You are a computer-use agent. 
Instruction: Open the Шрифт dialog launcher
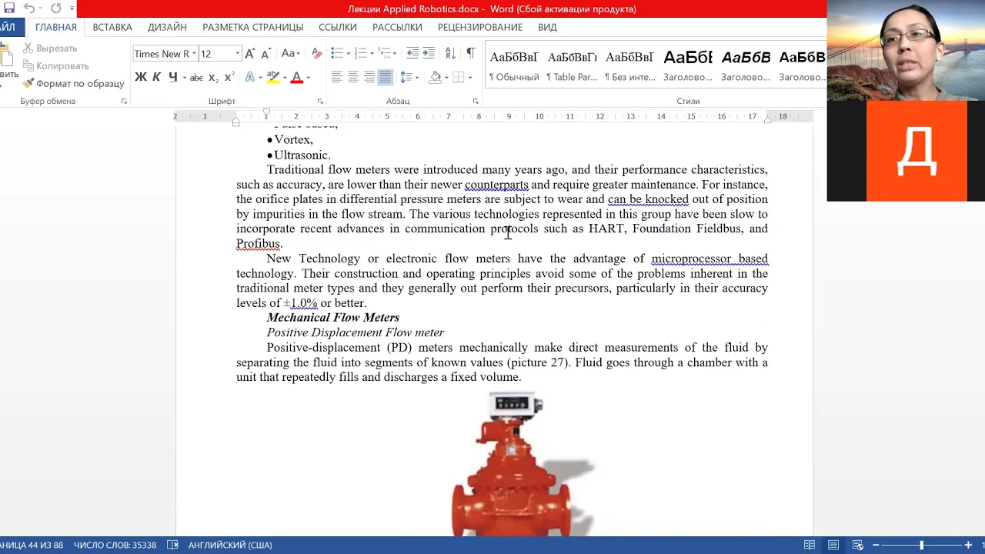tap(320, 102)
